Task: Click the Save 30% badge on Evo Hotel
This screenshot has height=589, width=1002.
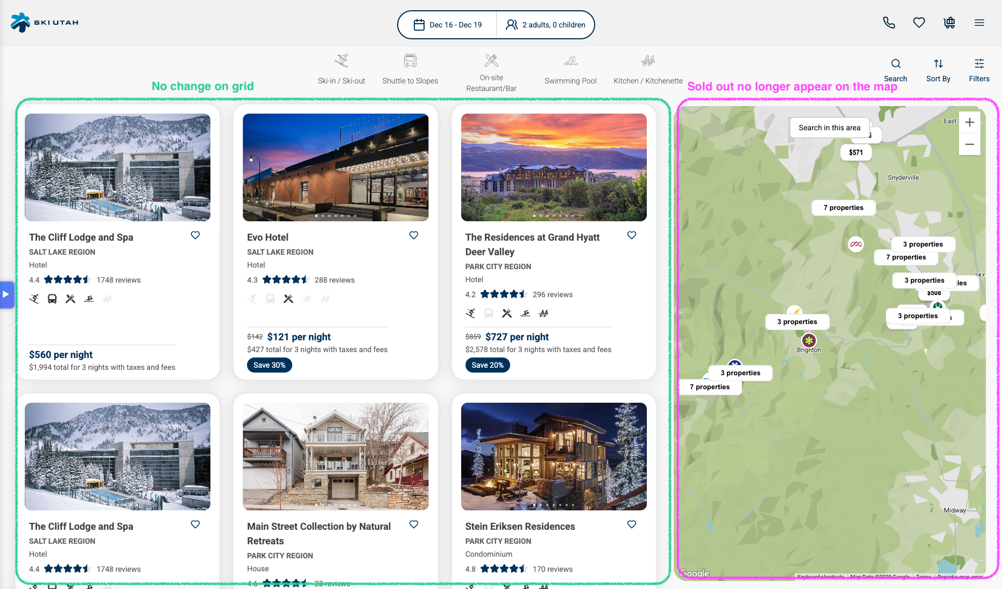Action: pos(269,365)
